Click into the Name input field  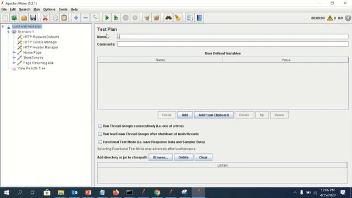click(x=233, y=37)
